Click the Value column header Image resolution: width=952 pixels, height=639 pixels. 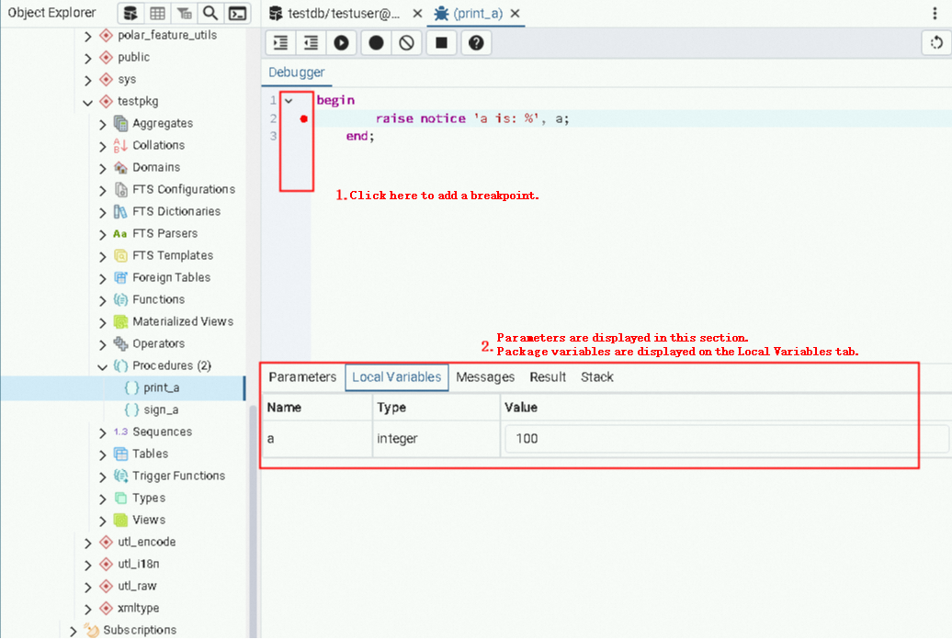(520, 408)
